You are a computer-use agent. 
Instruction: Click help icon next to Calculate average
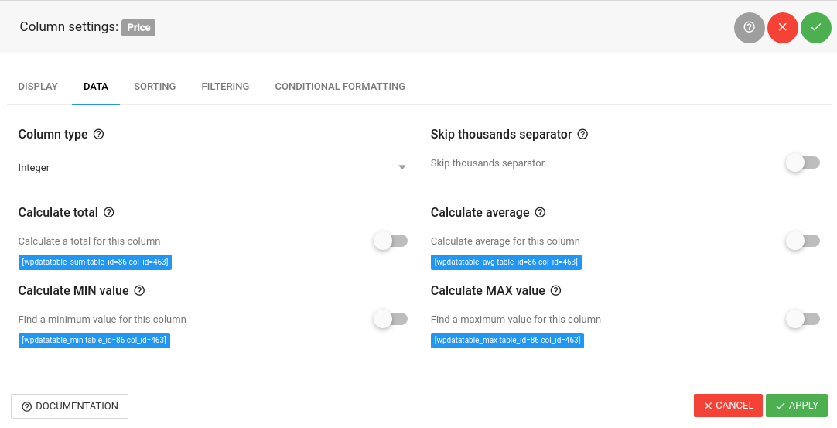pos(540,212)
